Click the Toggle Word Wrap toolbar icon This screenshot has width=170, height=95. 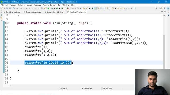click(98, 8)
